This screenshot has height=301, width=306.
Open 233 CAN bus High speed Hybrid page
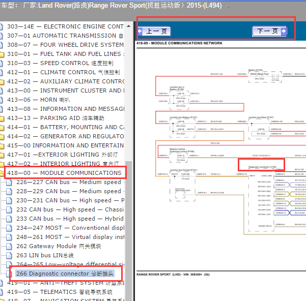click(70, 219)
